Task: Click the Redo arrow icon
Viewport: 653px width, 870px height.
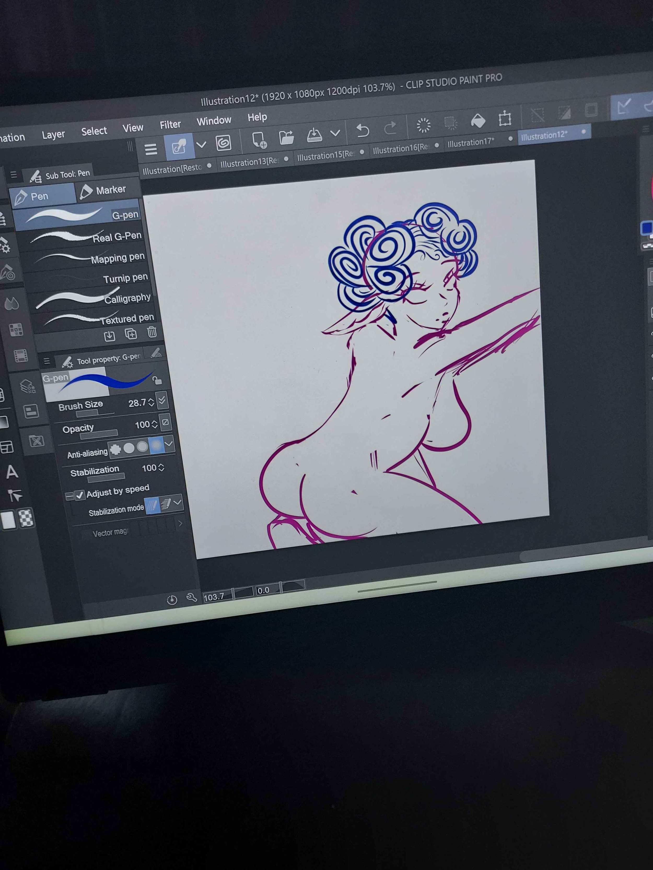Action: click(390, 128)
